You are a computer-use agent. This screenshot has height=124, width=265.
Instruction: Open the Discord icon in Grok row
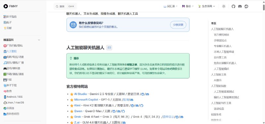pyautogui.click(x=182, y=117)
